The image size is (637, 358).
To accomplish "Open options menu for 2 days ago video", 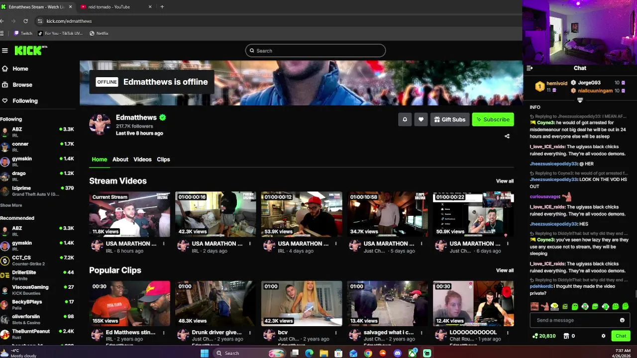I will point(250,244).
